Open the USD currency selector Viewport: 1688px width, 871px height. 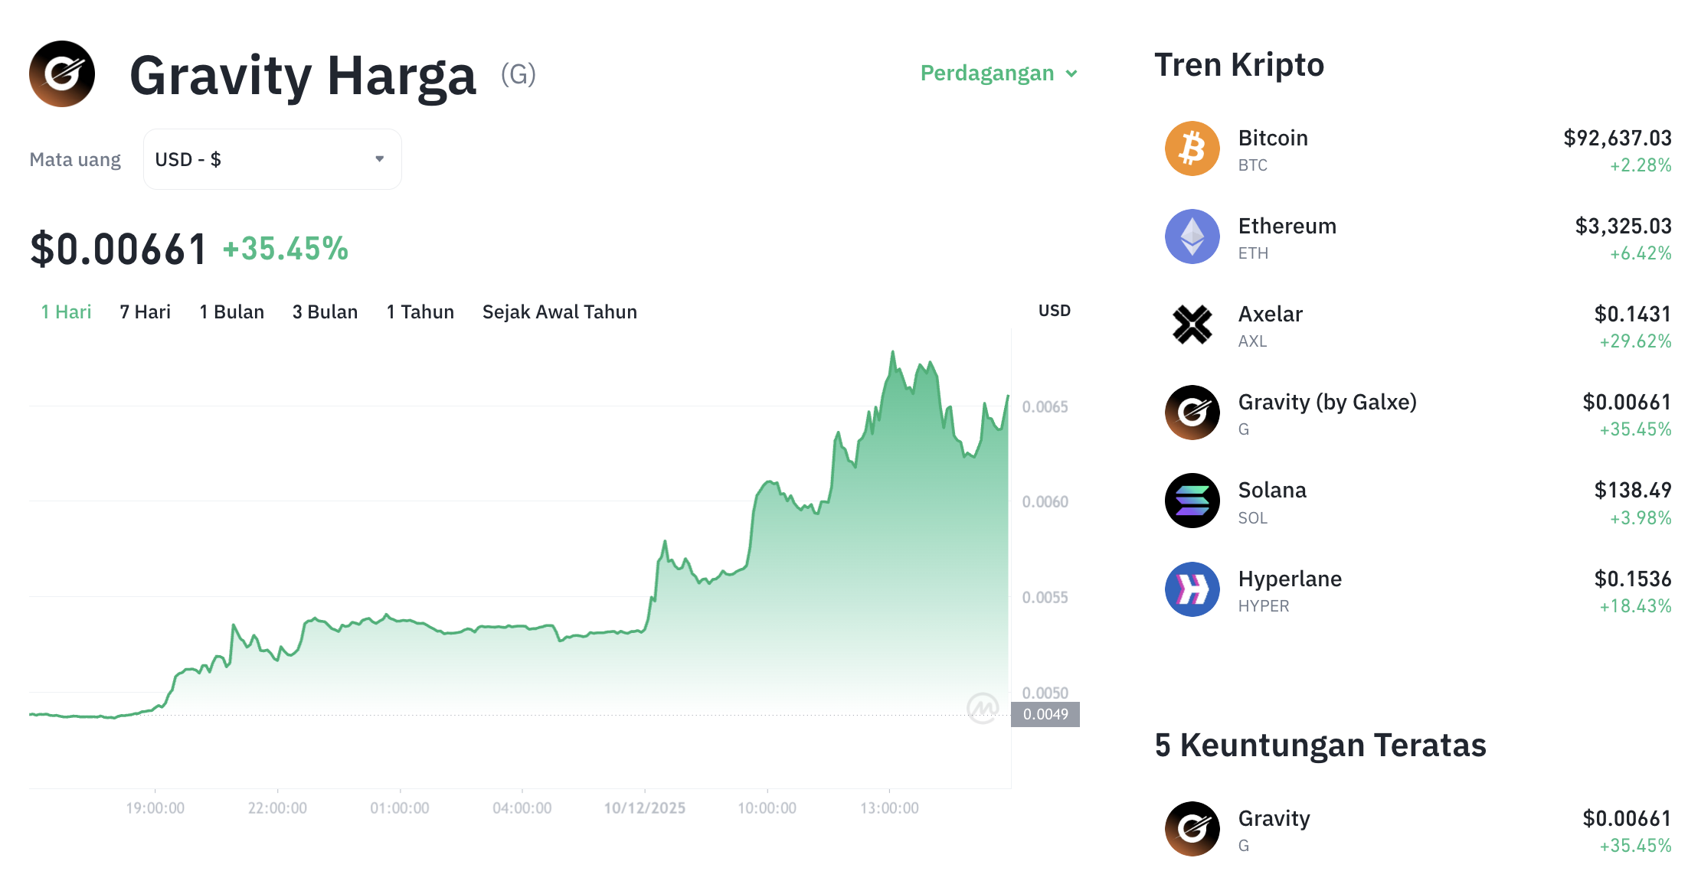click(x=272, y=158)
